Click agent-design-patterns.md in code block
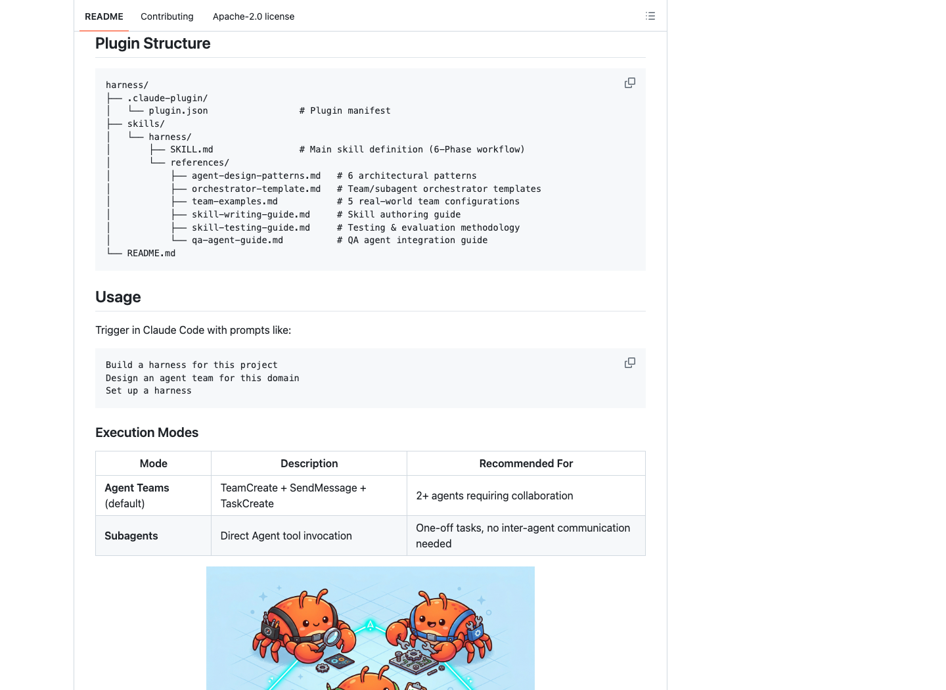Viewport: 946px width, 690px height. pos(256,175)
